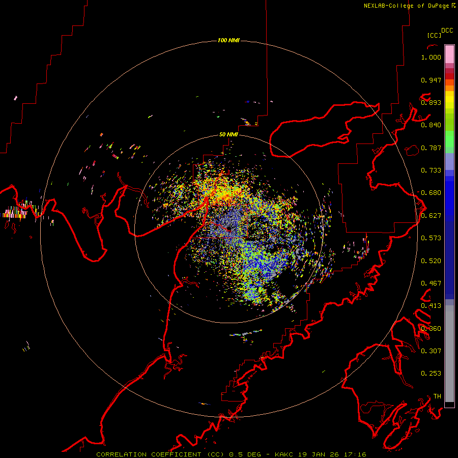The height and width of the screenshot is (458, 458).
Task: Click the 100 NMI range ring label
Action: pos(228,40)
